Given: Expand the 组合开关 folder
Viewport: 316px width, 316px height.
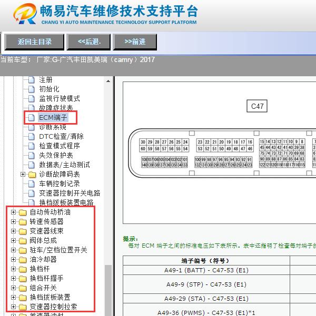Looking at the screenshot, I should pyautogui.click(x=13, y=288).
